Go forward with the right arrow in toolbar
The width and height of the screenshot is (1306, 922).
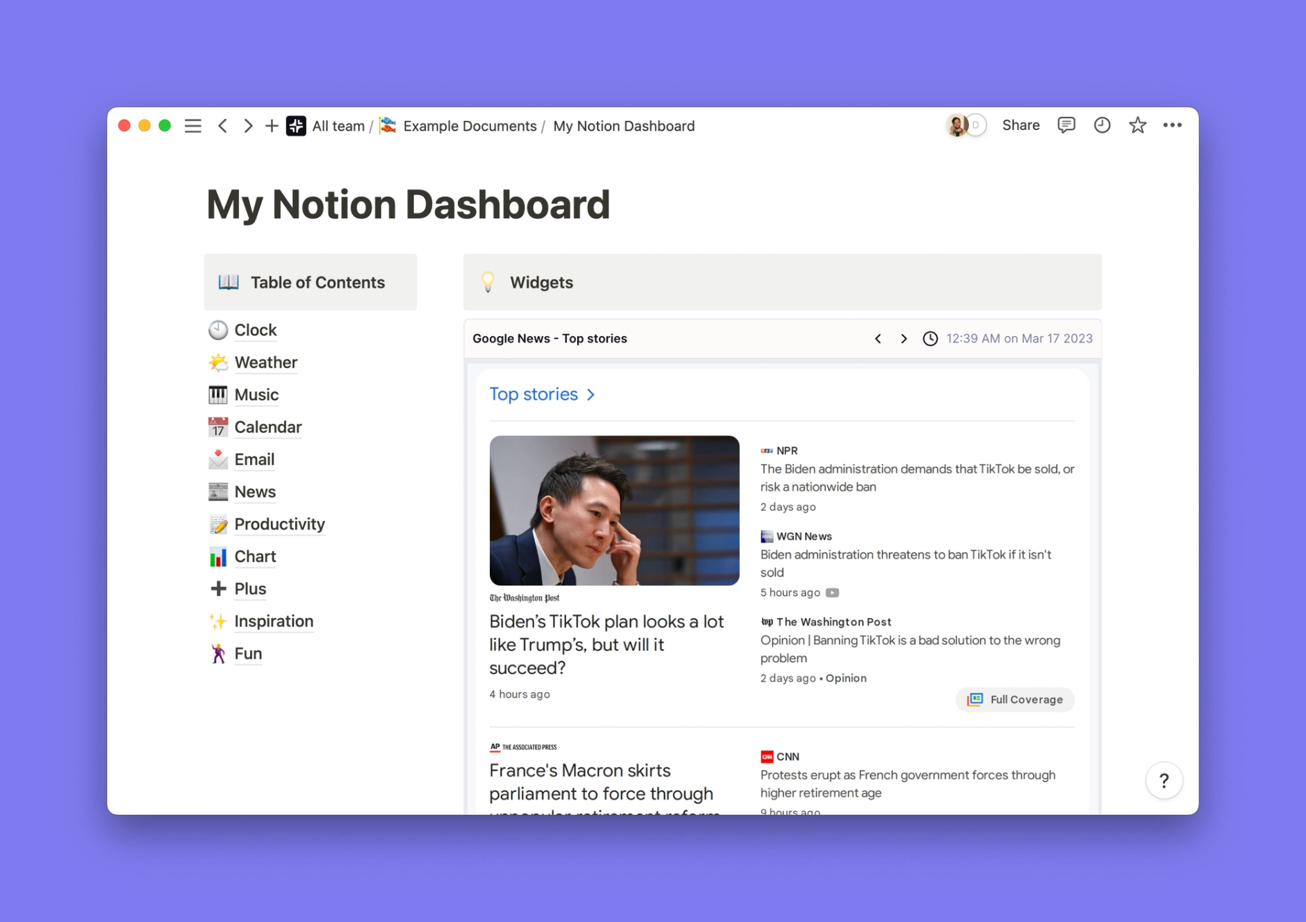tap(248, 126)
